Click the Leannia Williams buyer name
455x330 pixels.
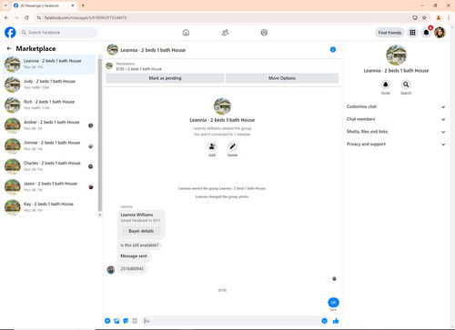click(136, 215)
